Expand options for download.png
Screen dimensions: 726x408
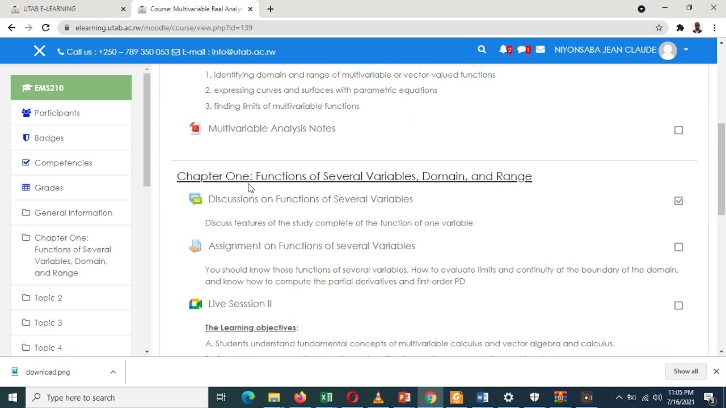[113, 372]
